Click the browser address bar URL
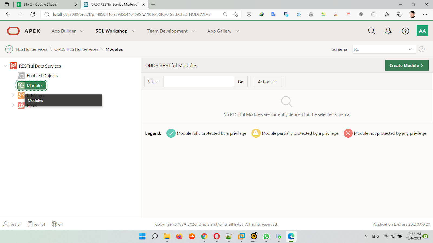433x243 pixels. [132, 14]
